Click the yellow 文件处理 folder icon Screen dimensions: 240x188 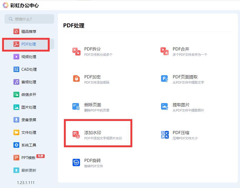(16, 132)
